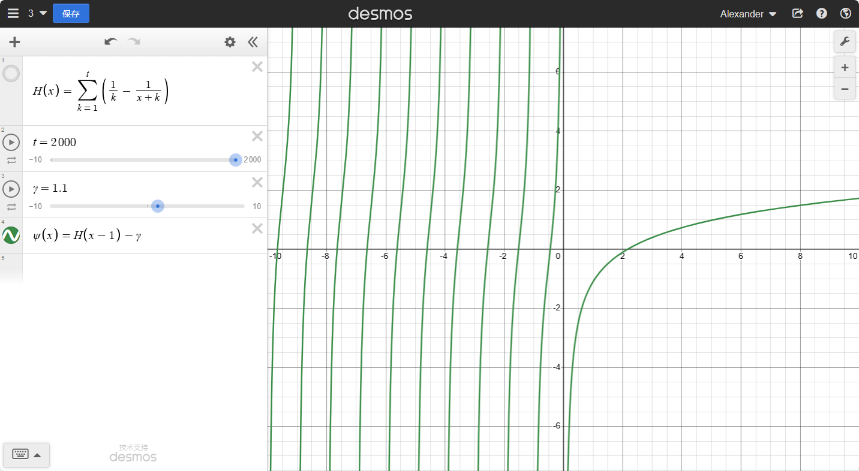Undo the last action

(110, 41)
